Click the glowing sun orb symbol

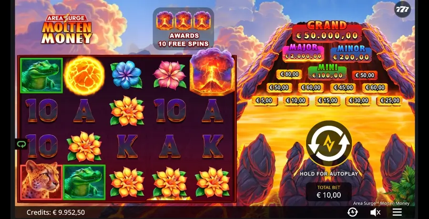84,76
